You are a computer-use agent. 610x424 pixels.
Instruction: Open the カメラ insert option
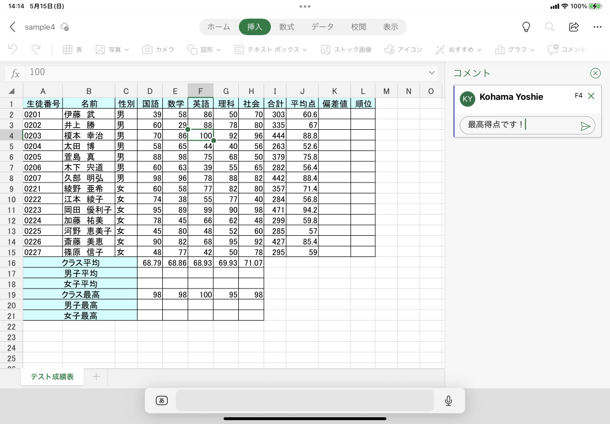tap(158, 50)
